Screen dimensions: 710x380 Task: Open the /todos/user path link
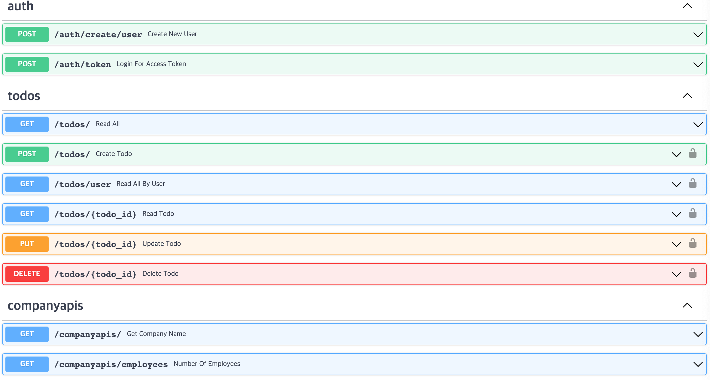(83, 184)
